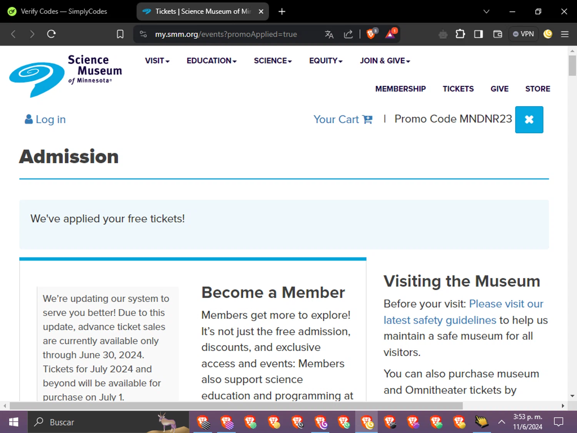Click the vertical scrollbar thumb

(572, 65)
